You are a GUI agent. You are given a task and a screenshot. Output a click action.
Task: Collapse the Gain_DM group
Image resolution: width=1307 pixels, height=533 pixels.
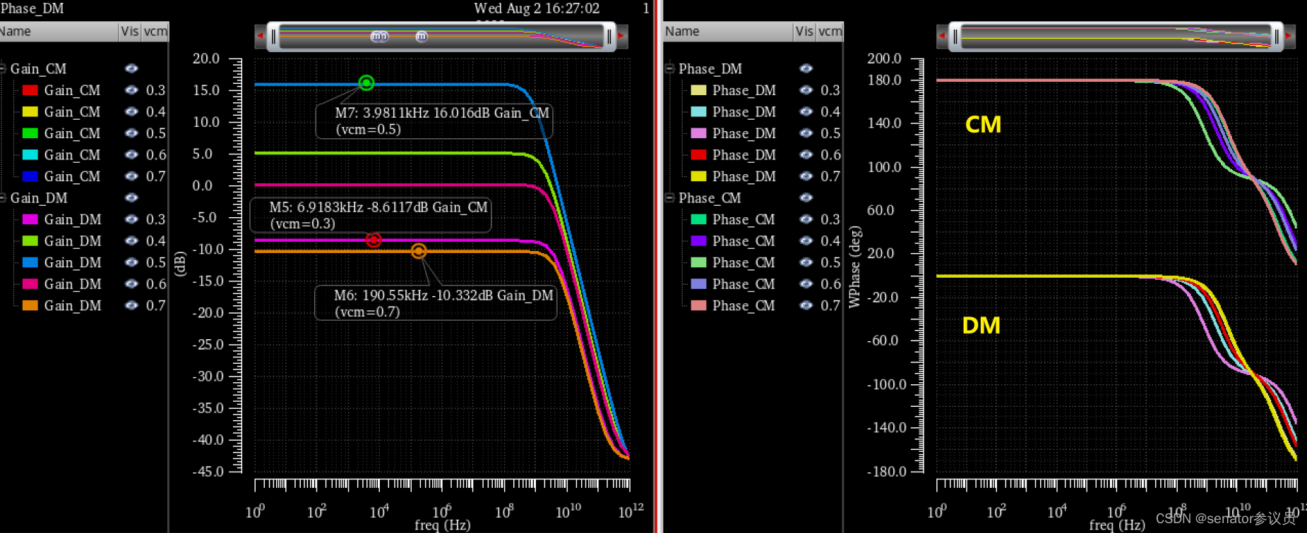pos(3,198)
